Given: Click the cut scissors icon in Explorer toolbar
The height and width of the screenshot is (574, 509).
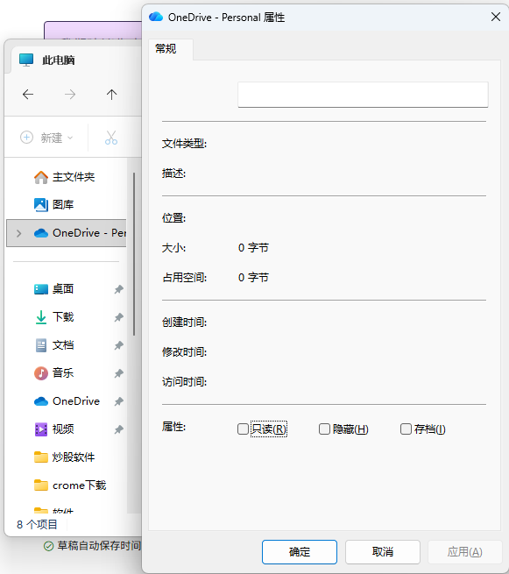Looking at the screenshot, I should pyautogui.click(x=111, y=138).
